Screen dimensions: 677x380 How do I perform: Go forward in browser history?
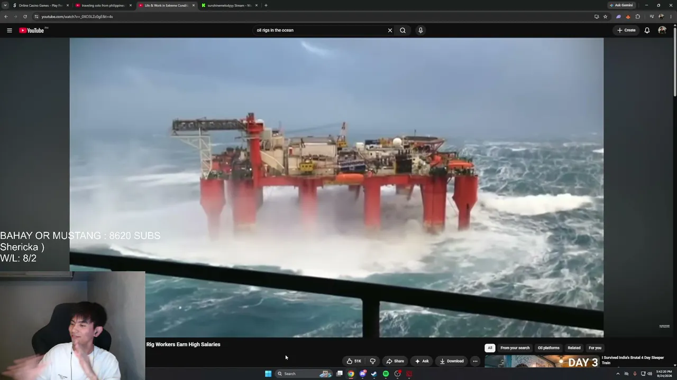15,16
